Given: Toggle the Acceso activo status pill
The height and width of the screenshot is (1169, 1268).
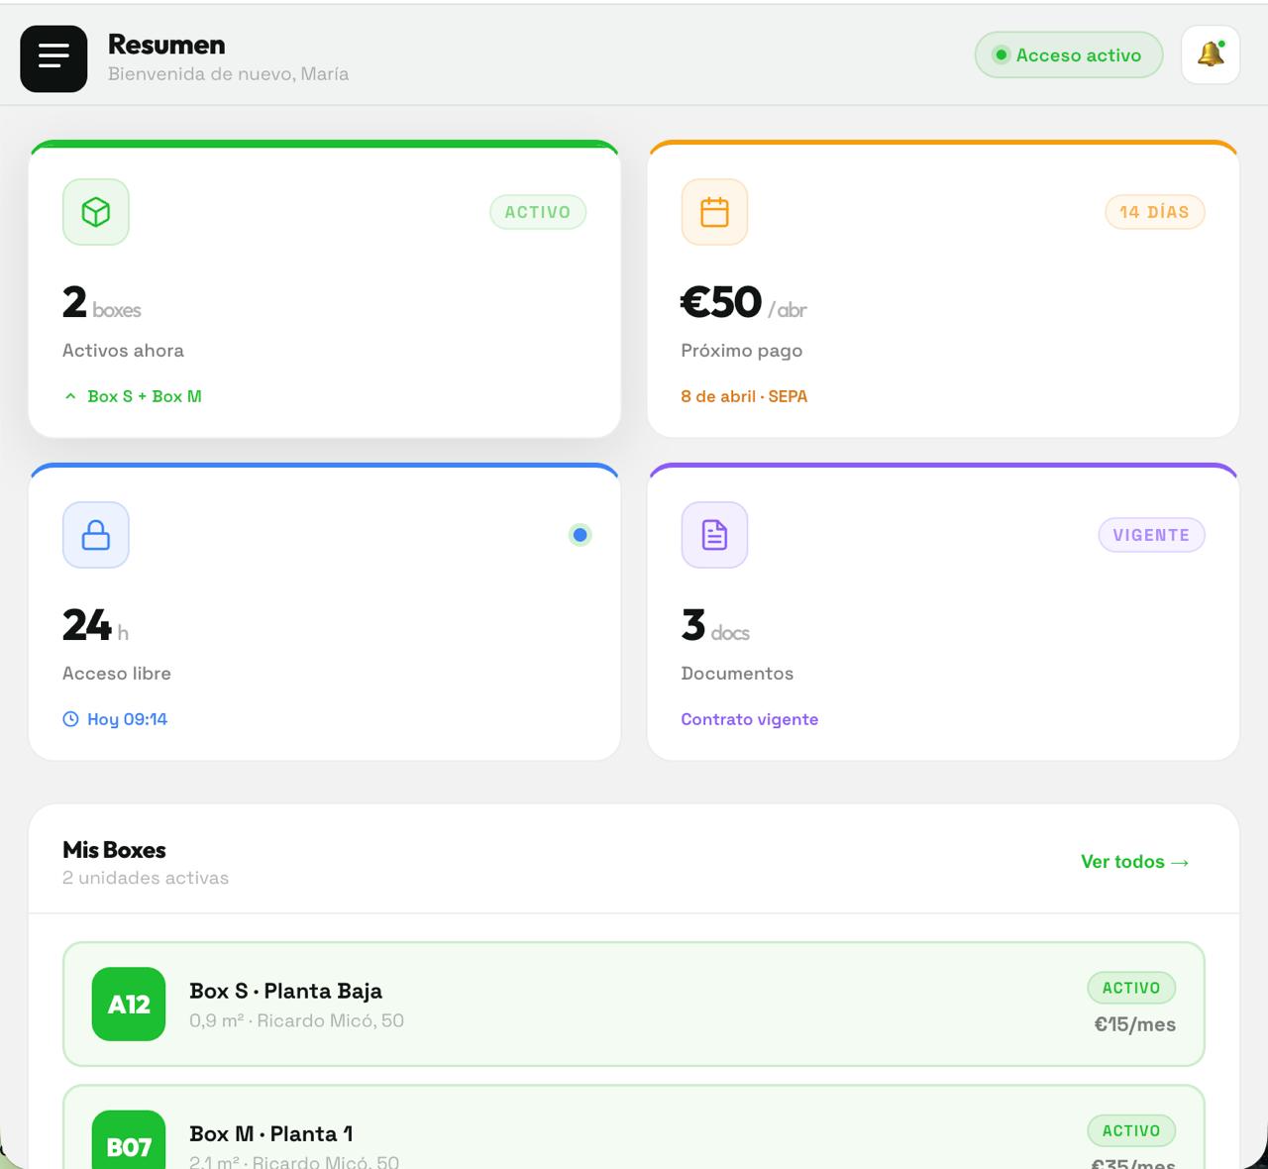Looking at the screenshot, I should (1068, 55).
